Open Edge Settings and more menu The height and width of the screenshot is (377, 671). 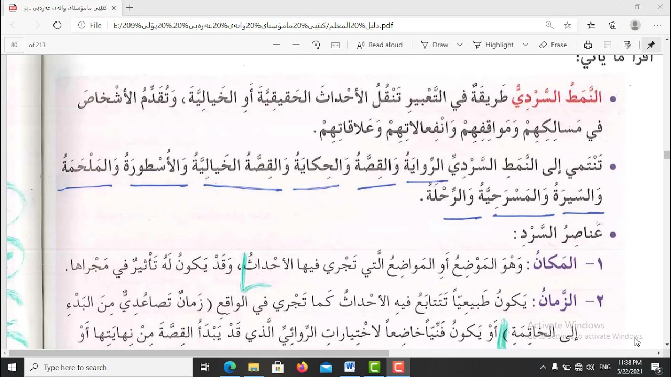click(657, 25)
